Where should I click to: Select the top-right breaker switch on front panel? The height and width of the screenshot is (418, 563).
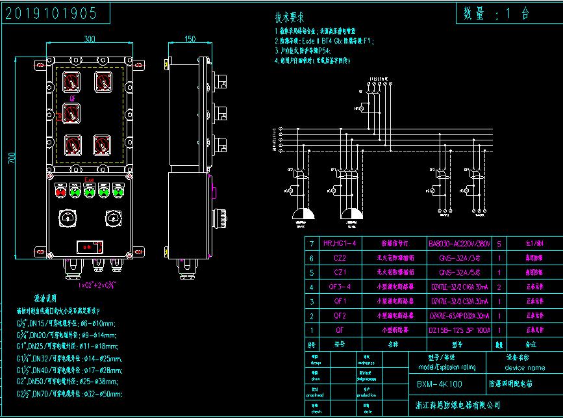click(x=102, y=81)
